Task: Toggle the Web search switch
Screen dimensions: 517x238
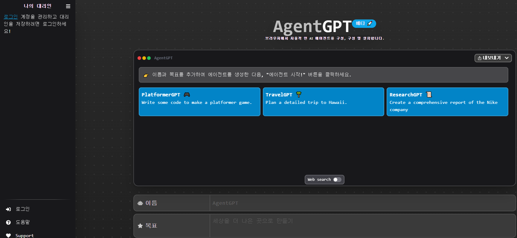Action: coord(337,180)
